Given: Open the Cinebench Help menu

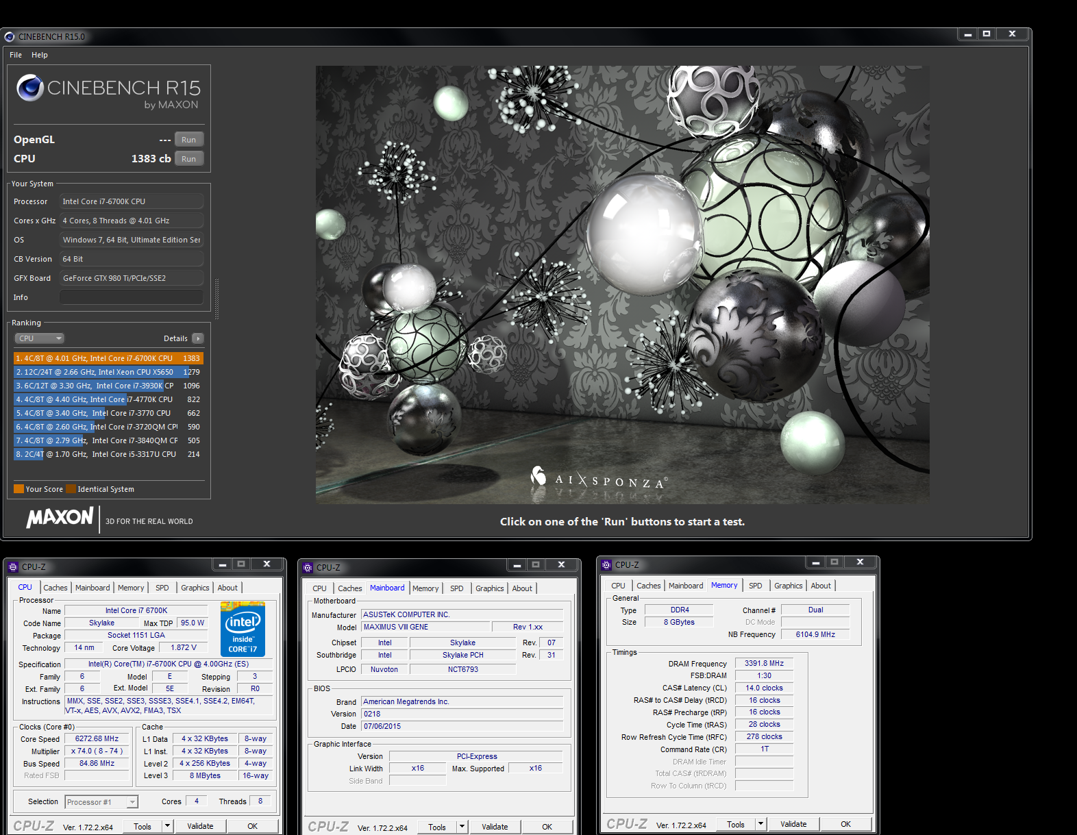Looking at the screenshot, I should pyautogui.click(x=40, y=55).
